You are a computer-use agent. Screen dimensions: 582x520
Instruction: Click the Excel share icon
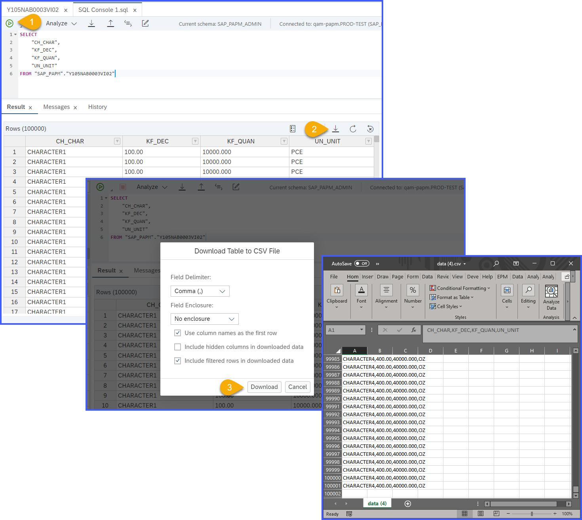(x=567, y=276)
